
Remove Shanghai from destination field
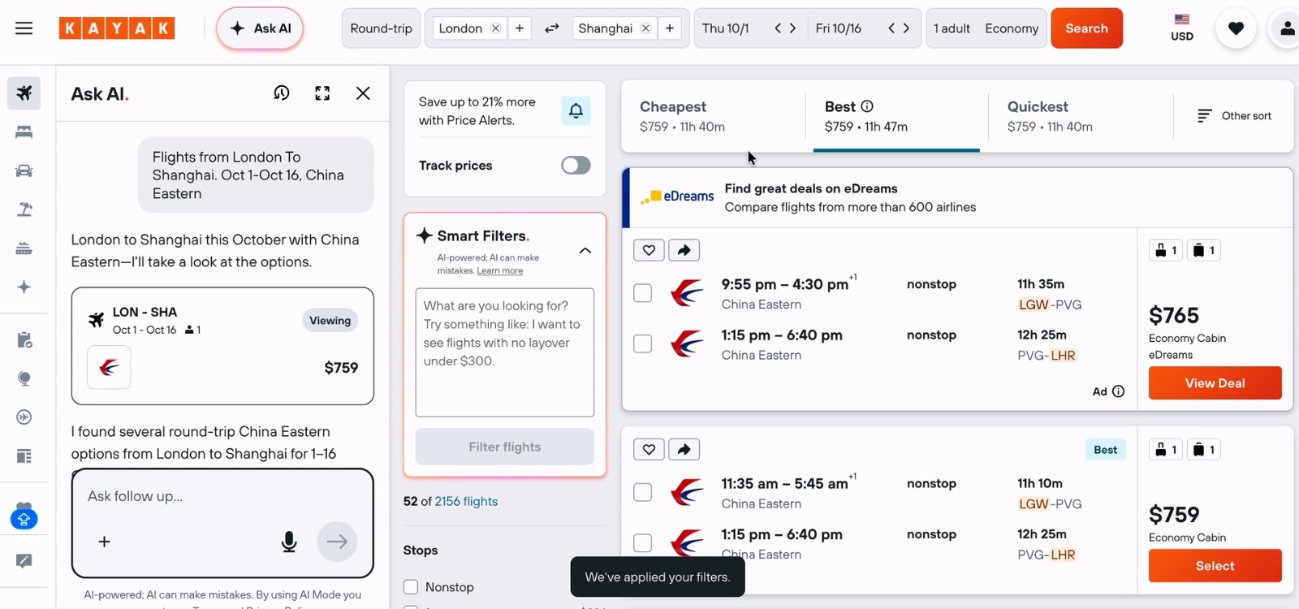coord(645,28)
